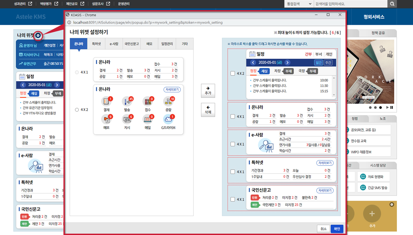This screenshot has width=413, height=235.
Task: Check the 4X2 일정 widget checkbox
Action: 233,74
